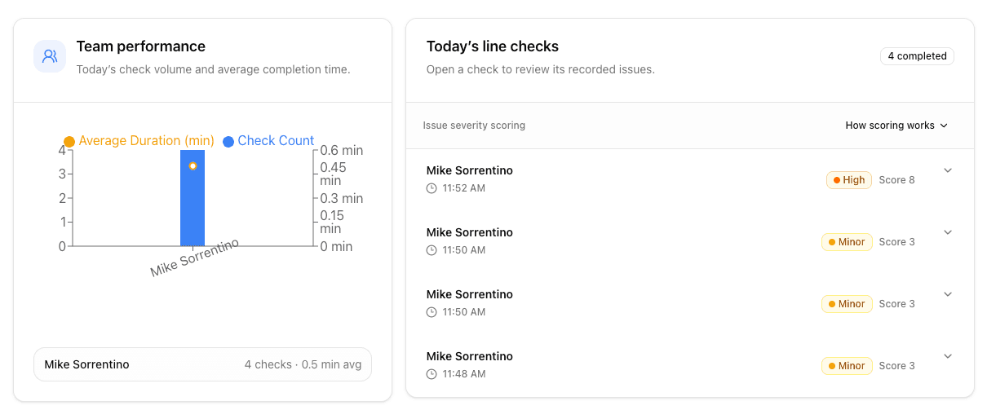Click the Team performance users icon
The height and width of the screenshot is (410, 987).
pos(50,56)
